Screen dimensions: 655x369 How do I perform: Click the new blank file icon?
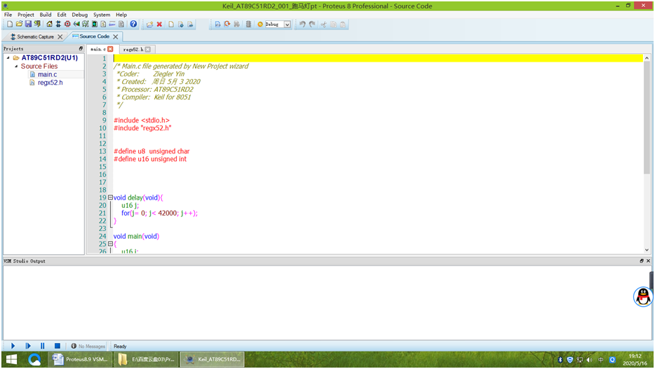tap(171, 25)
